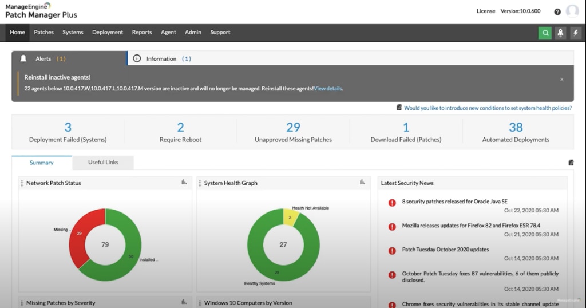The height and width of the screenshot is (308, 586).
Task: Grab the Windows 10 Computers by Version handle
Action: tap(200, 303)
